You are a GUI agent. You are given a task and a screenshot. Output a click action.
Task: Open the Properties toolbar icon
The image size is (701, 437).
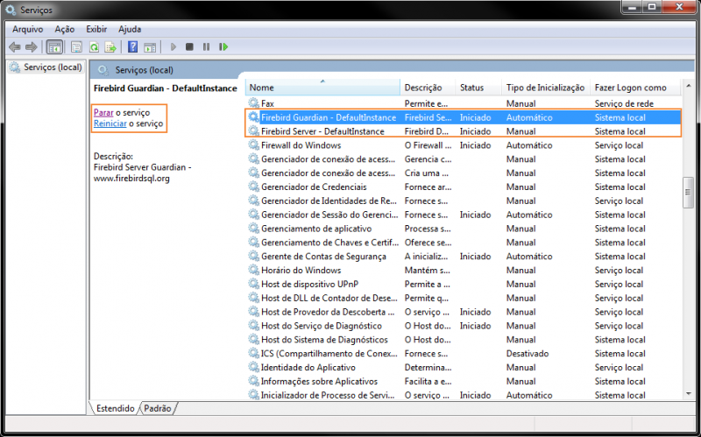(76, 47)
